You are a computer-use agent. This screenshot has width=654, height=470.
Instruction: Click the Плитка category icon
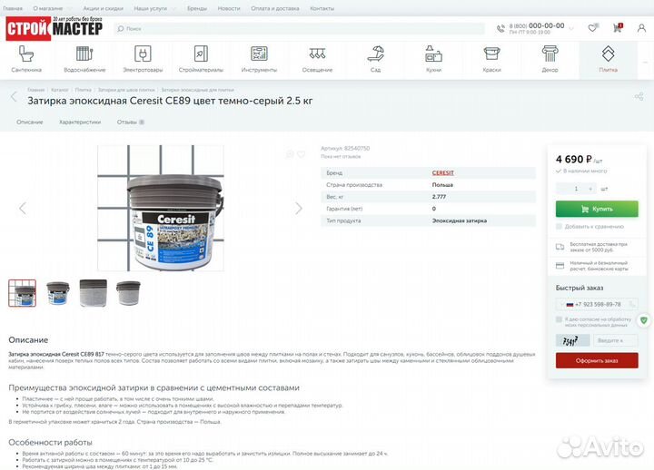pyautogui.click(x=608, y=56)
